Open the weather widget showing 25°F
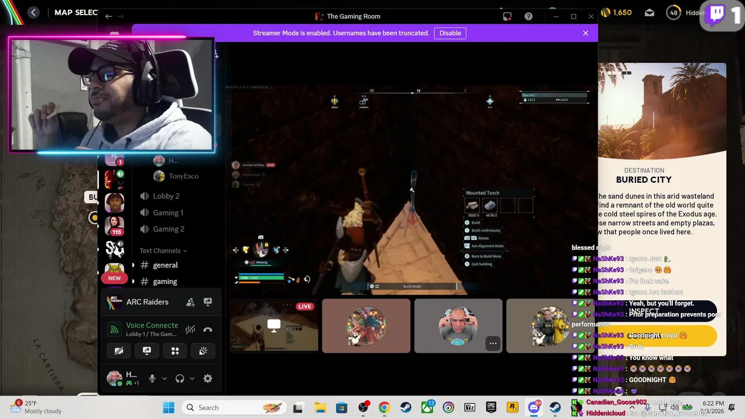Screen dimensions: 745x419 pos(36,407)
